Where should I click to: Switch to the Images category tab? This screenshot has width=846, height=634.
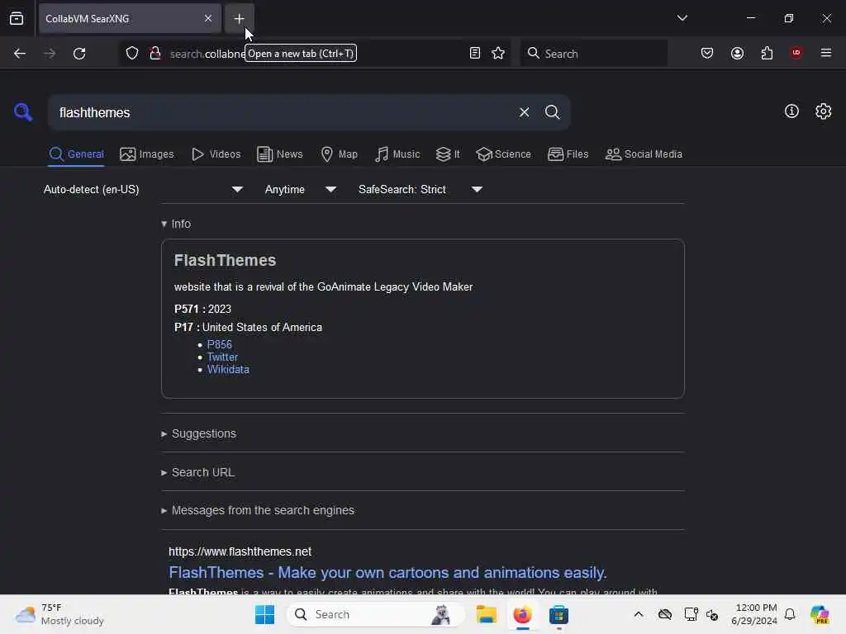(147, 154)
